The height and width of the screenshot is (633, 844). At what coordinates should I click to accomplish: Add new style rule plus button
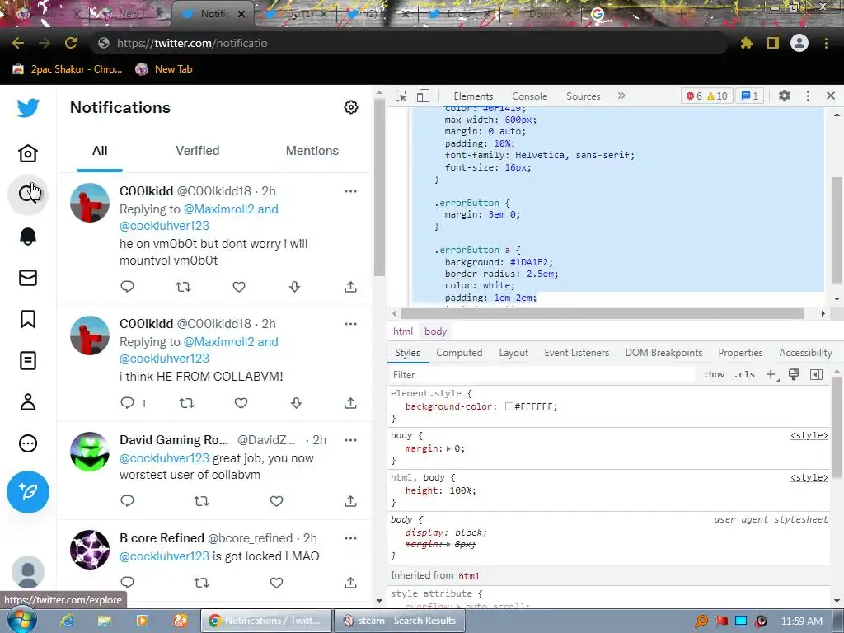(771, 375)
